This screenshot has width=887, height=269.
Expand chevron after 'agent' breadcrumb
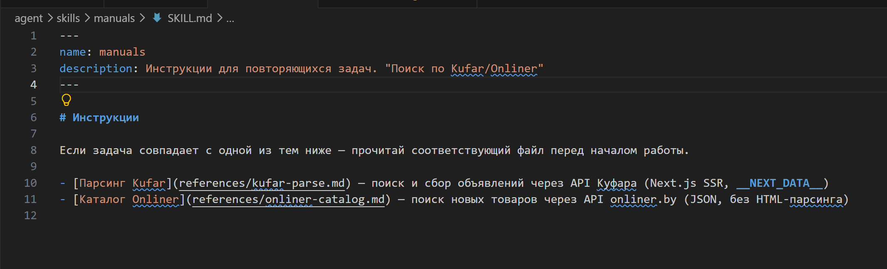(x=50, y=18)
